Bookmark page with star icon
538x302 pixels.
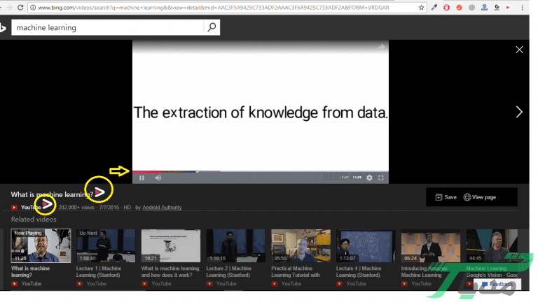pos(421,7)
